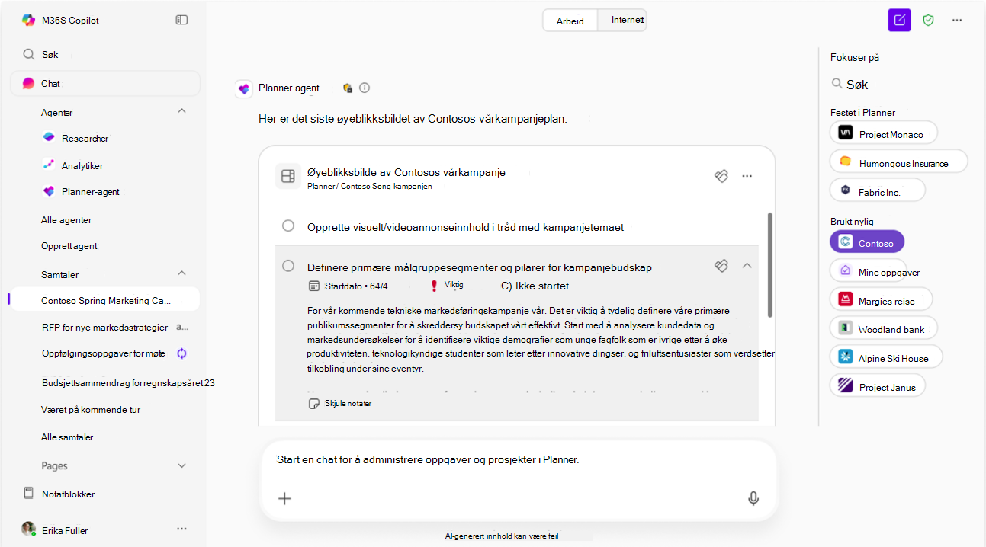Mark Definere primære målgruppesegmenter task complete
Image resolution: width=986 pixels, height=547 pixels.
click(288, 266)
